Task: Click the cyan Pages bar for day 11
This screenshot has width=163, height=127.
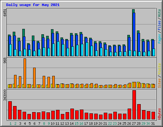Action: tap(58, 49)
